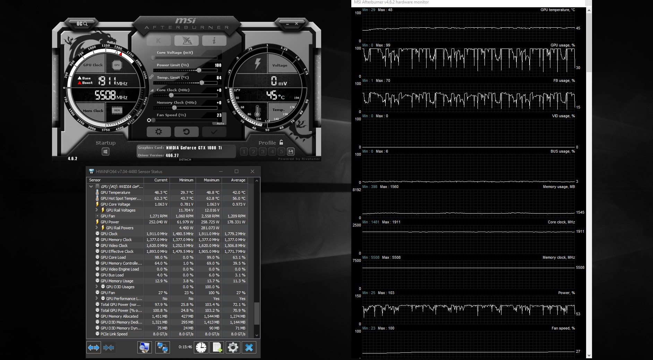The width and height of the screenshot is (653, 360).
Task: Reset Afterburner settings to defaults
Action: [x=186, y=132]
